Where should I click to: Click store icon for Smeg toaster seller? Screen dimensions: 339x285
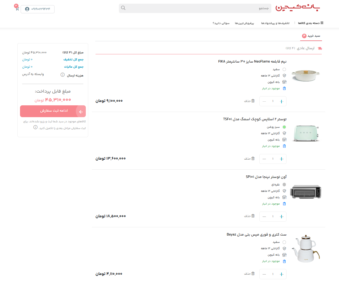284,140
